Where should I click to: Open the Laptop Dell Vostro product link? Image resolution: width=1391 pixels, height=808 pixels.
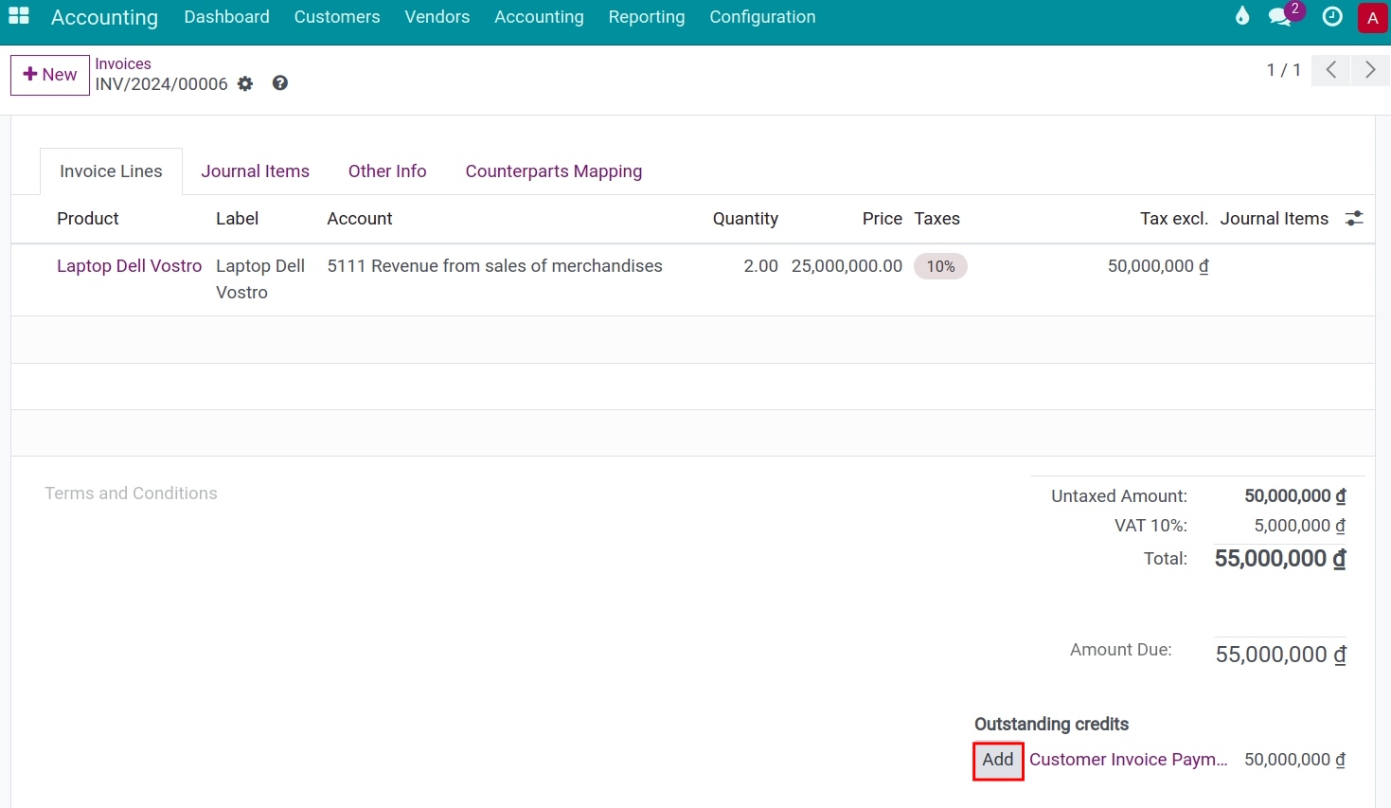[x=130, y=266]
